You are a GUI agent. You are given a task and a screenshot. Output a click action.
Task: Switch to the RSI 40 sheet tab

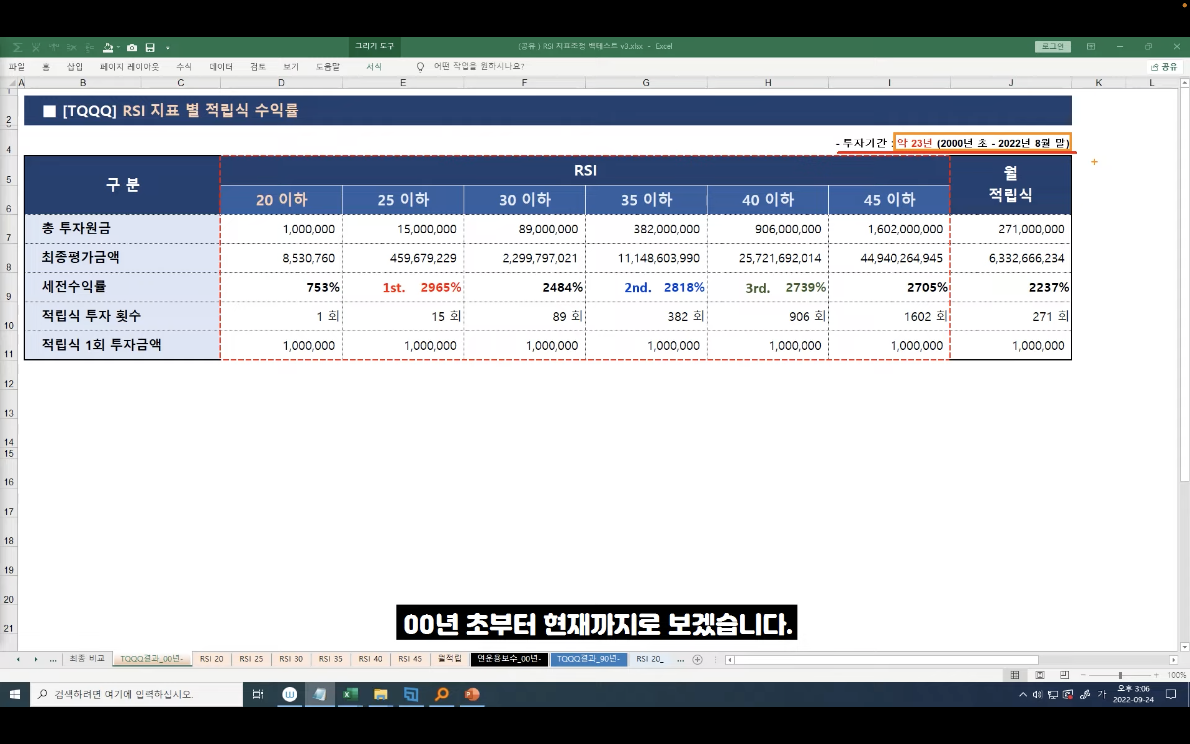coord(370,659)
